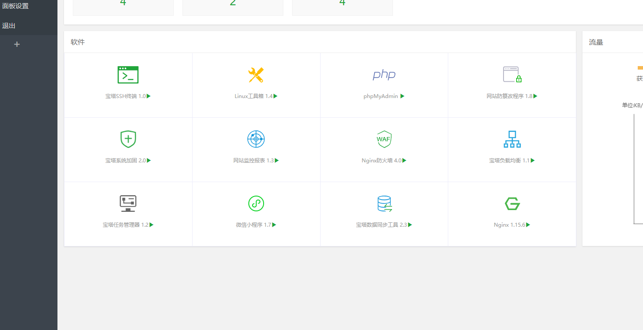Click the play arrow beside 宝塔系统加固 2.0

tap(149, 161)
